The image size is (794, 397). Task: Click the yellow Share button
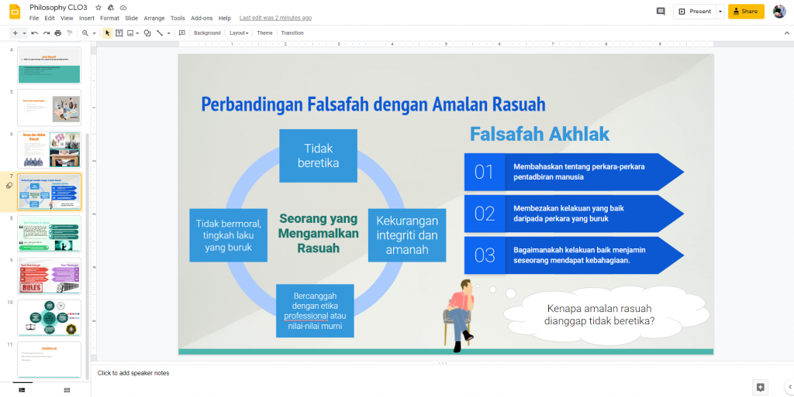pyautogui.click(x=746, y=12)
